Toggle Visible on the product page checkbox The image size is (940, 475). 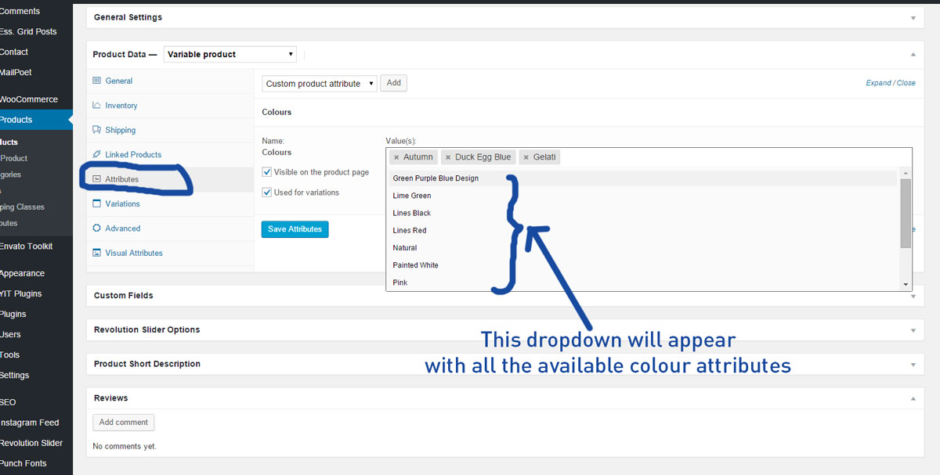pyautogui.click(x=267, y=172)
